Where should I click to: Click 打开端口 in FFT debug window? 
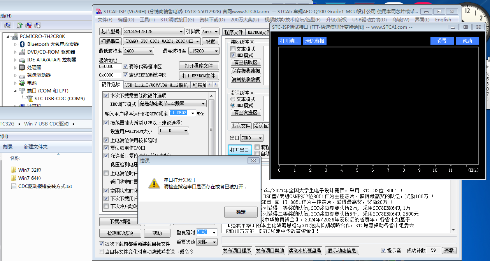[x=289, y=41]
